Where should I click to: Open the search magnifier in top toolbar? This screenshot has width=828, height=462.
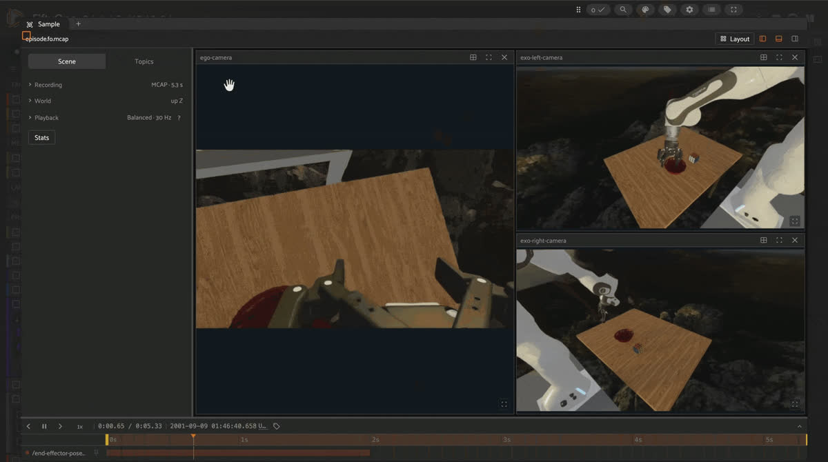coord(623,10)
